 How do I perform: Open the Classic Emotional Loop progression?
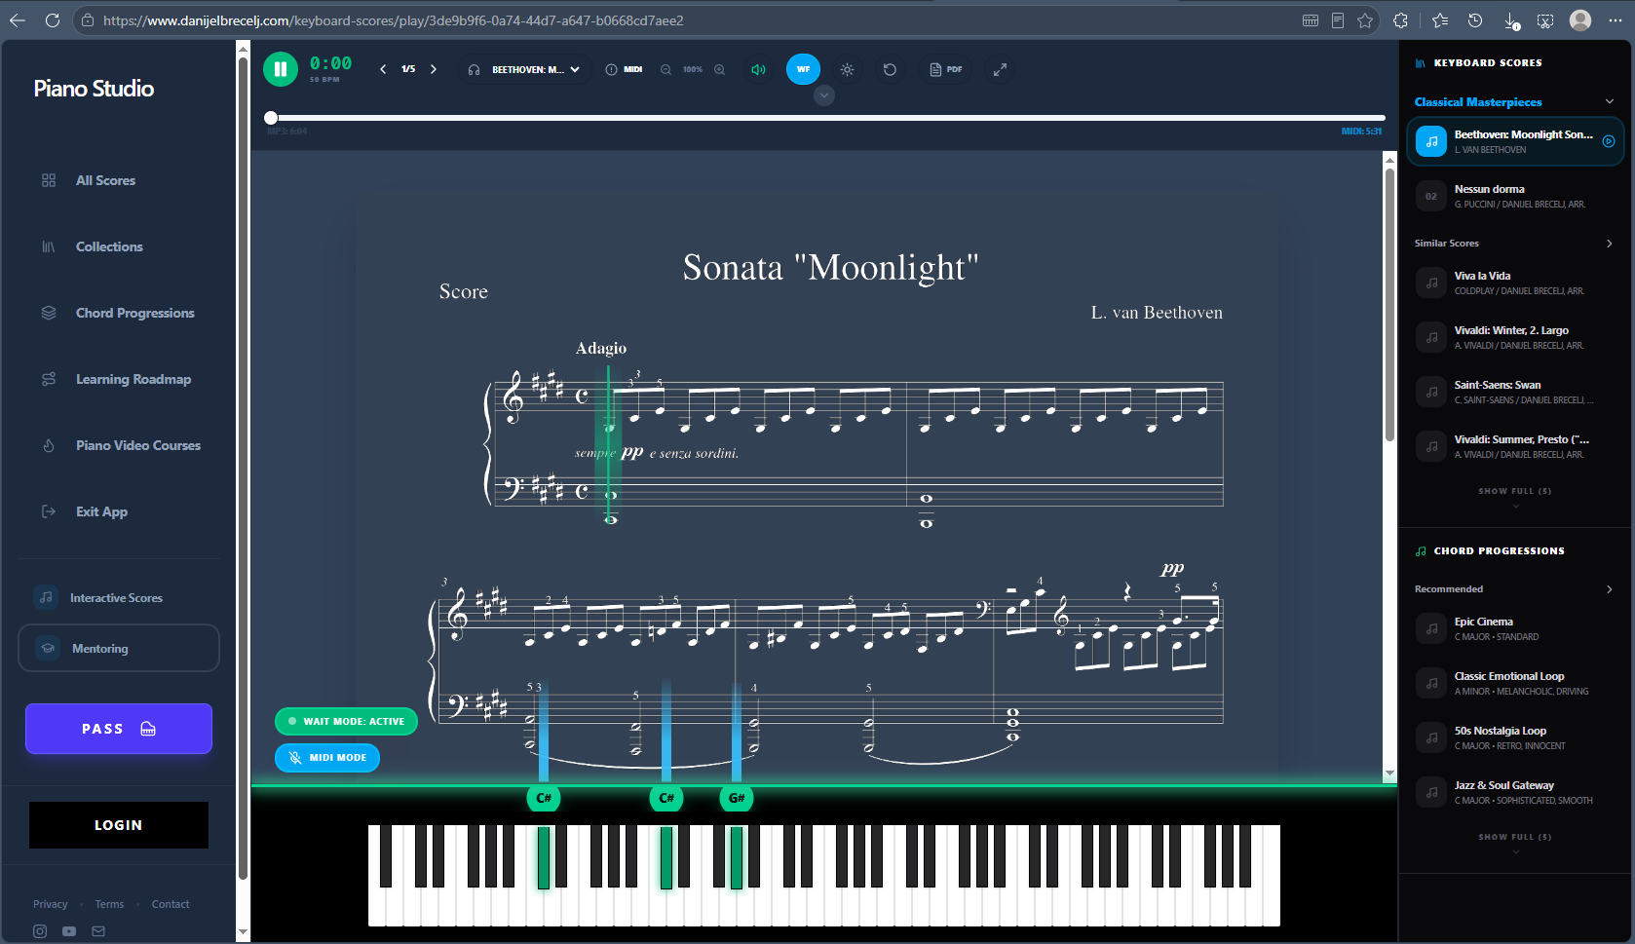point(1515,683)
